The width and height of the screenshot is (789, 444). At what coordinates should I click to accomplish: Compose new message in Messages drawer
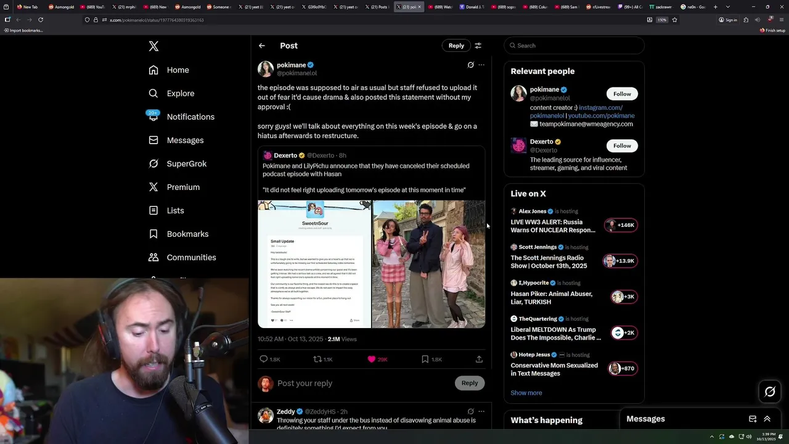tap(753, 419)
